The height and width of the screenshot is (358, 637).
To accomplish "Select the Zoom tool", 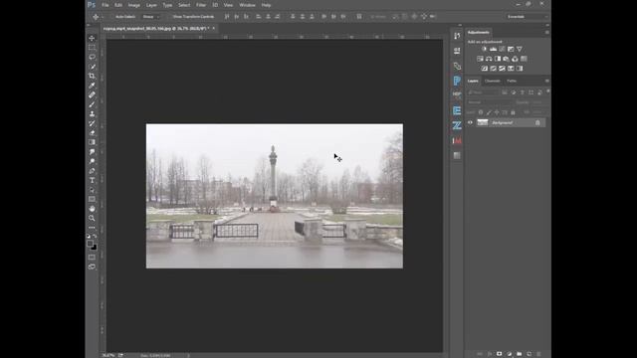I will point(92,218).
